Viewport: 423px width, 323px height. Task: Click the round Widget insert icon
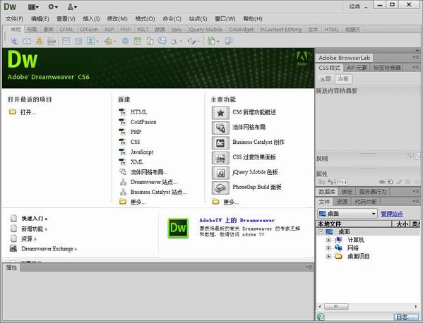coord(125,41)
